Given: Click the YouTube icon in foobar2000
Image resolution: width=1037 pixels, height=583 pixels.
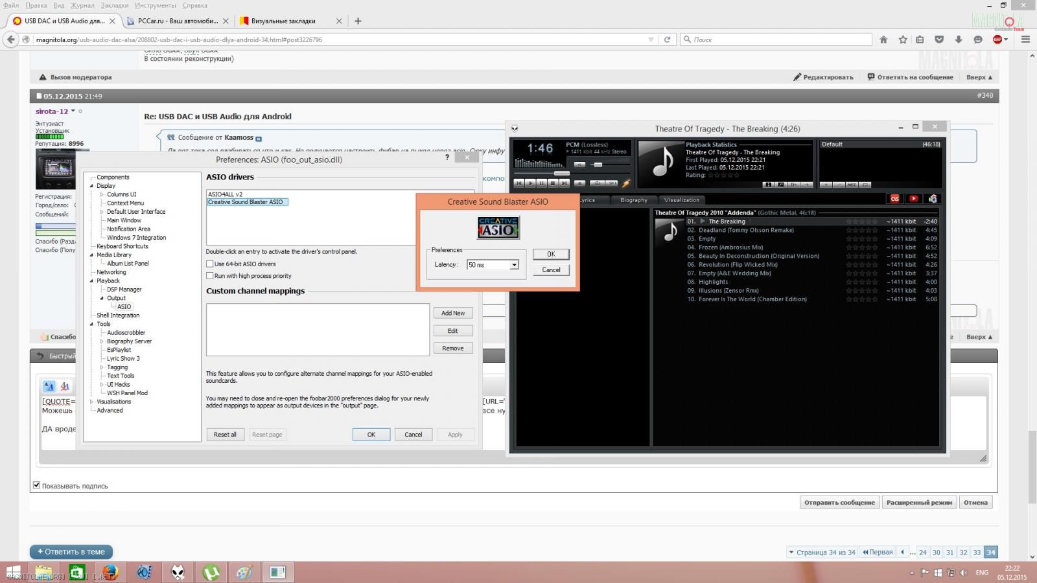Looking at the screenshot, I should point(914,198).
